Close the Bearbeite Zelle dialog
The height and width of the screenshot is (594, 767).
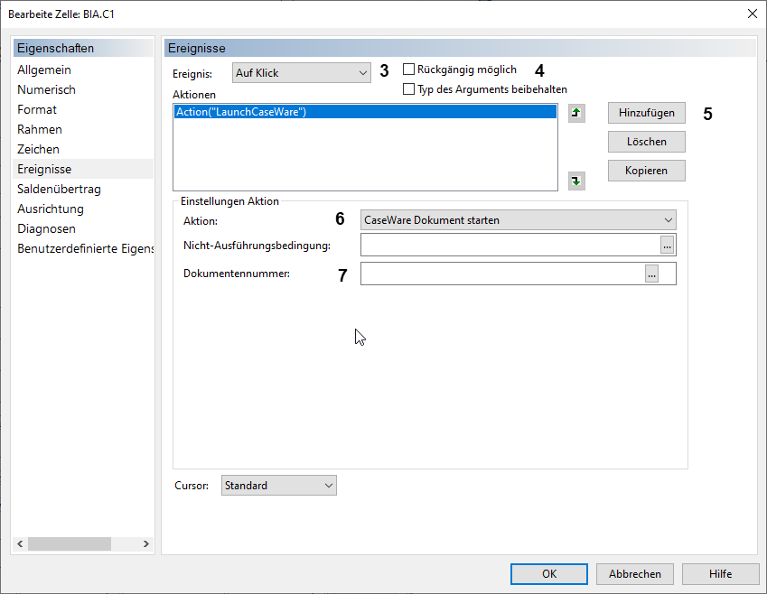[753, 14]
